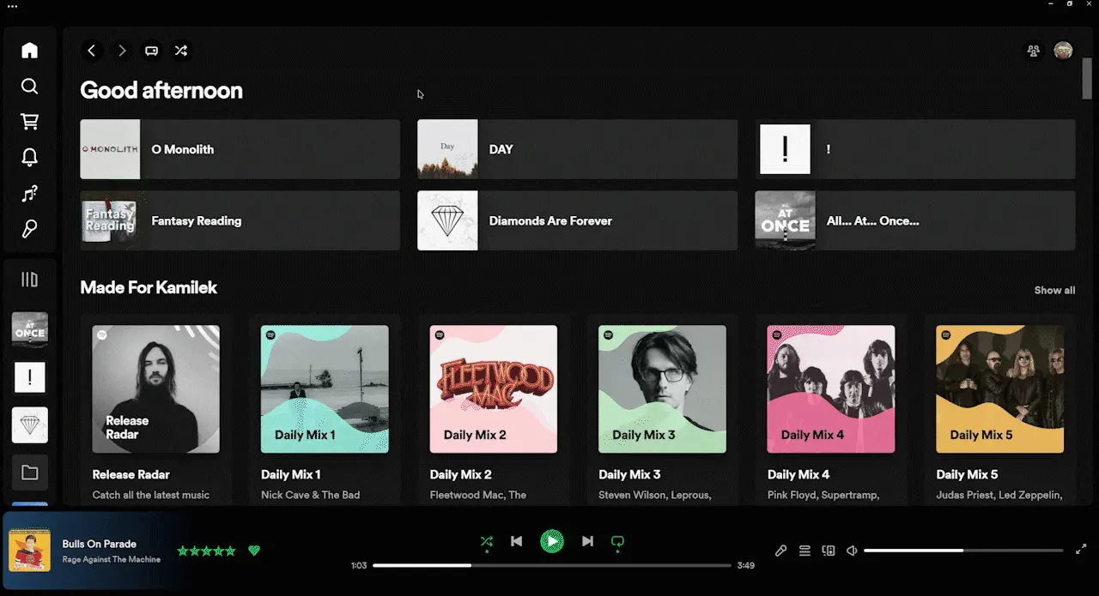Viewport: 1099px width, 596px height.
Task: Open the Release Radar cover
Action: (156, 388)
